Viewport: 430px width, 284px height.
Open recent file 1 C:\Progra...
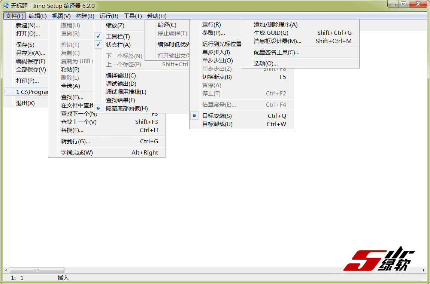click(26, 92)
